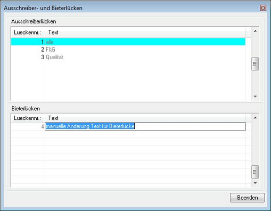Click scroll-up arrow of Bieterlücken list
Screen dimensions: 271x211
click(255, 118)
